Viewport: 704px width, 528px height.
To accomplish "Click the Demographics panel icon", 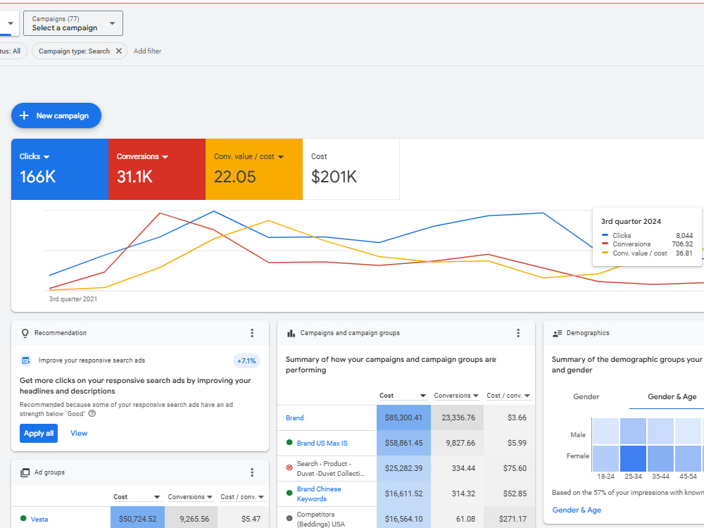I will [x=557, y=333].
